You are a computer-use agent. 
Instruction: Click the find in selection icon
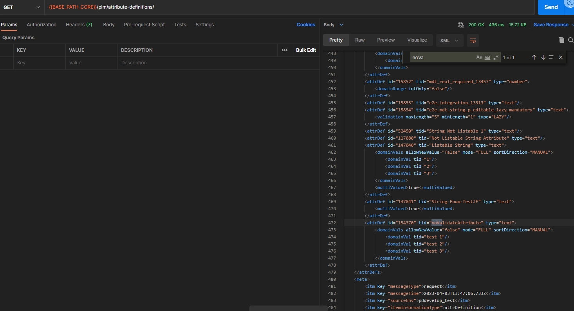pyautogui.click(x=552, y=57)
